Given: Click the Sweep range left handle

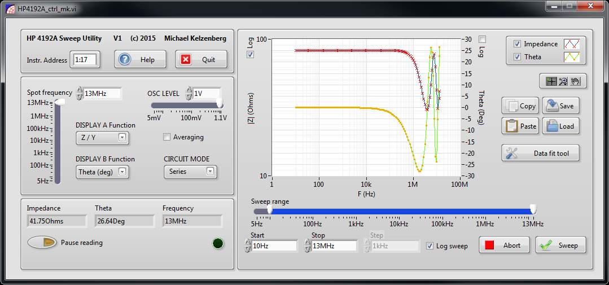Looking at the screenshot, I should [x=270, y=210].
